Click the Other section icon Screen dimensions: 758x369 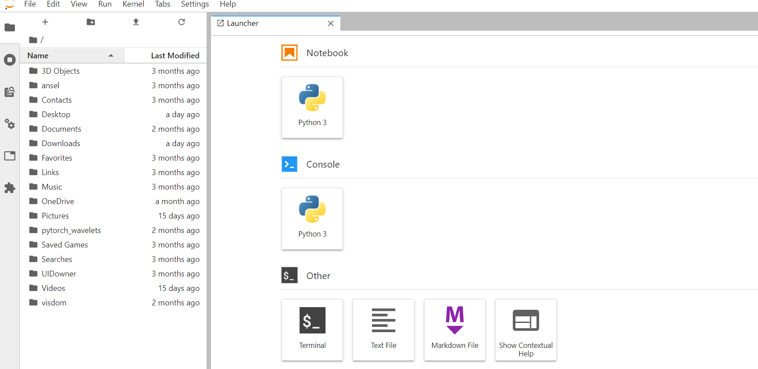(x=290, y=275)
